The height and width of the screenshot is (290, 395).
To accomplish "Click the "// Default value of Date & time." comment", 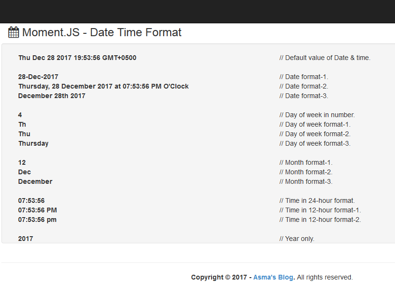I will tap(325, 58).
